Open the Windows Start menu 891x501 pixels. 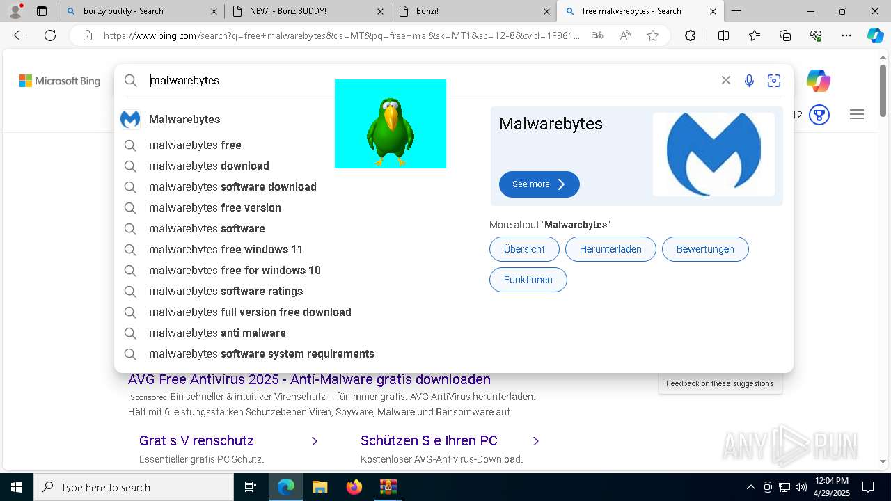point(17,487)
